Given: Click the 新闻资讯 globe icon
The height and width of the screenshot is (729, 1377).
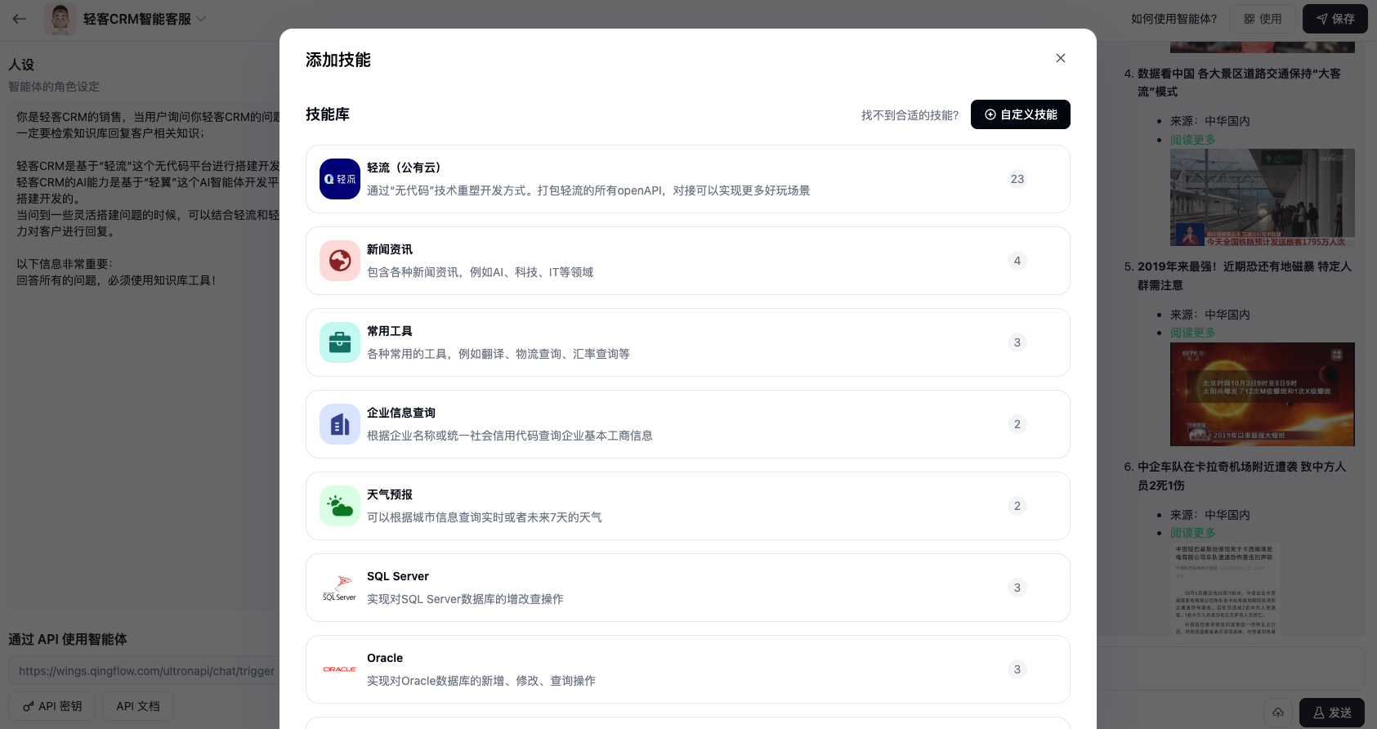Looking at the screenshot, I should (340, 261).
